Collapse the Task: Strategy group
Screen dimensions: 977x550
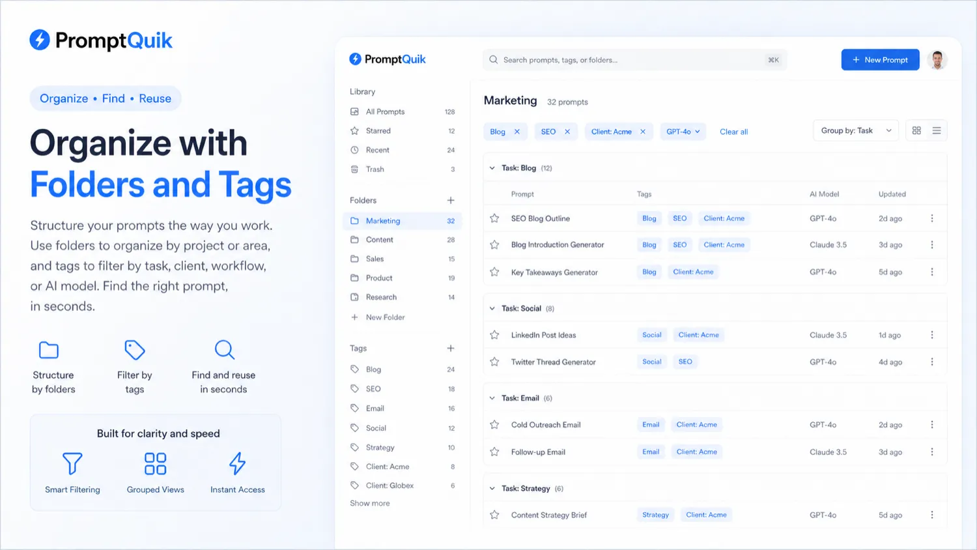(x=492, y=488)
